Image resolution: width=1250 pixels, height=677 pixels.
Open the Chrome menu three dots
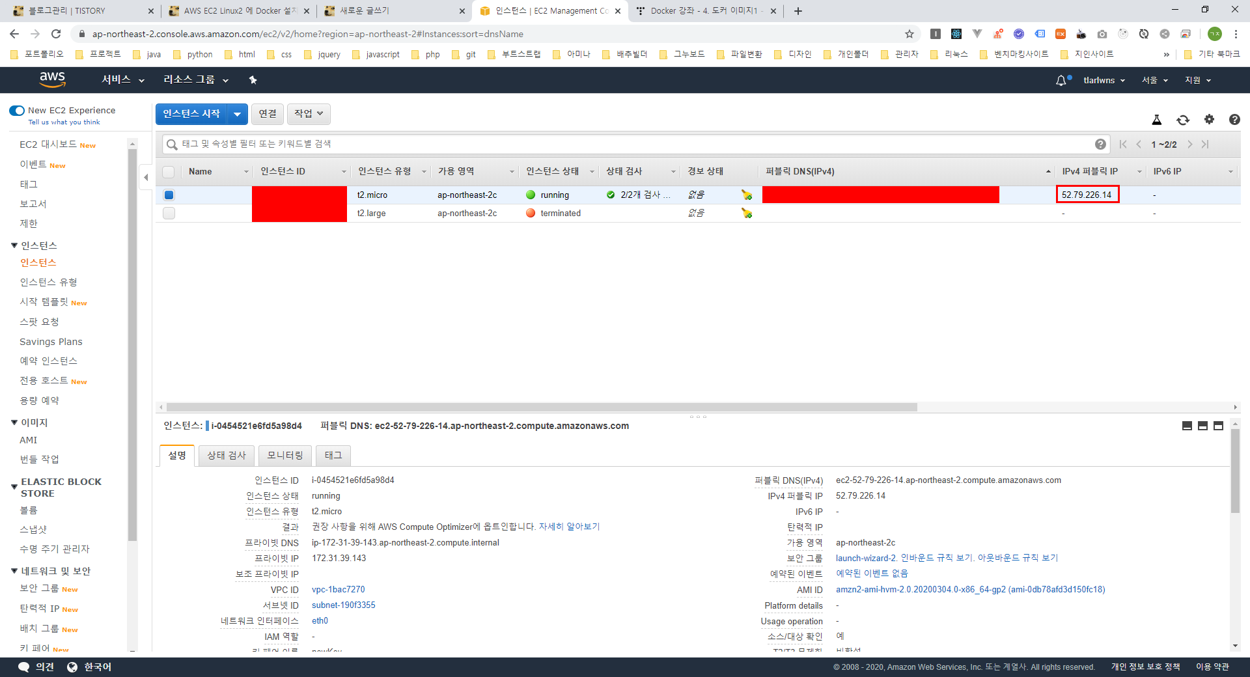click(1236, 34)
